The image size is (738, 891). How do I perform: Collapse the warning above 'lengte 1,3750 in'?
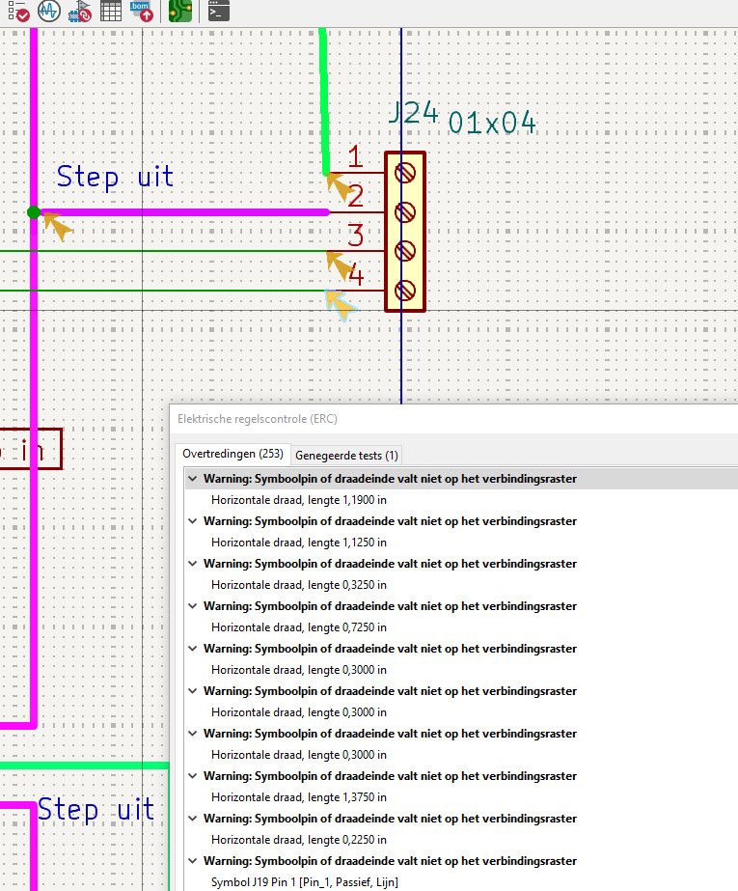coord(193,776)
